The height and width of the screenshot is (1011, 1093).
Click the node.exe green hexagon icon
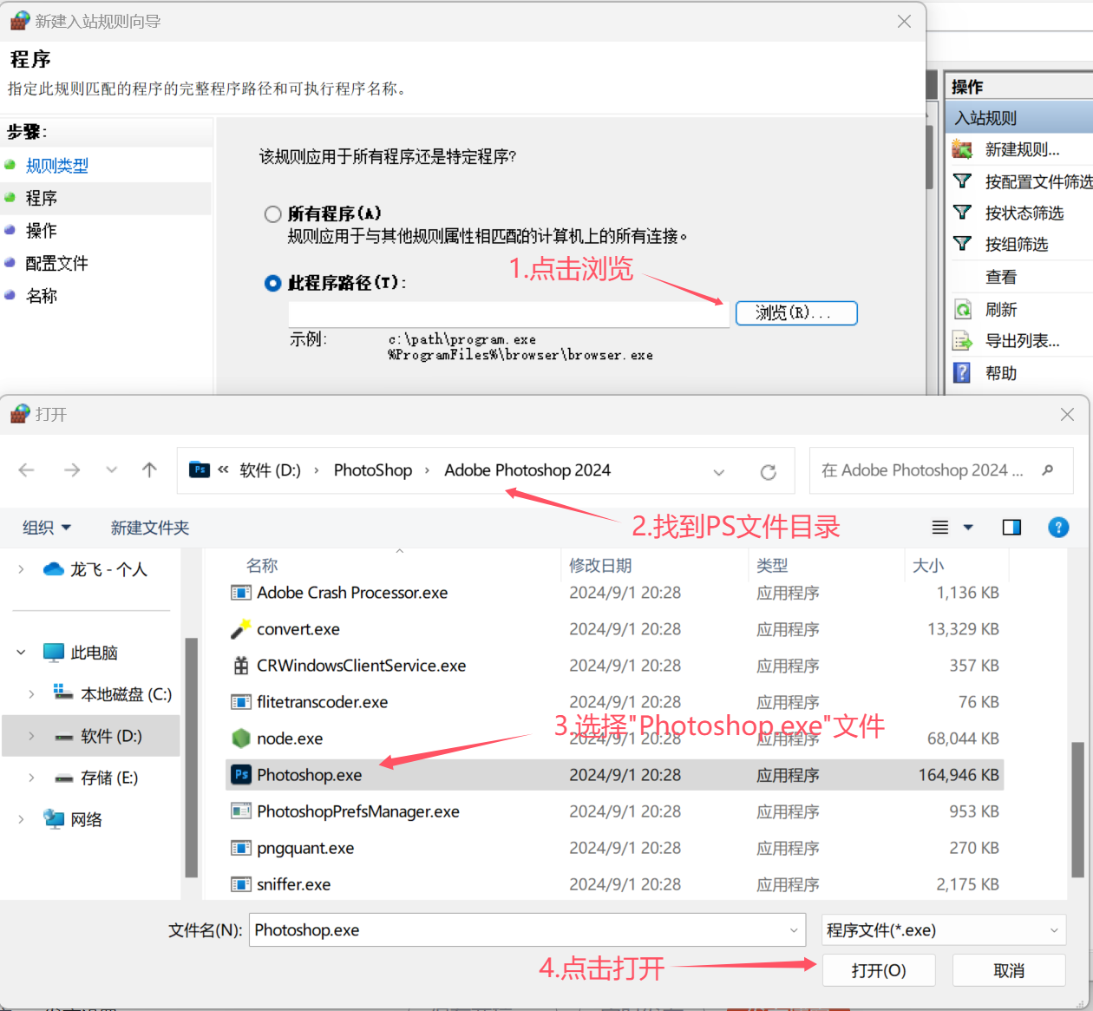241,738
